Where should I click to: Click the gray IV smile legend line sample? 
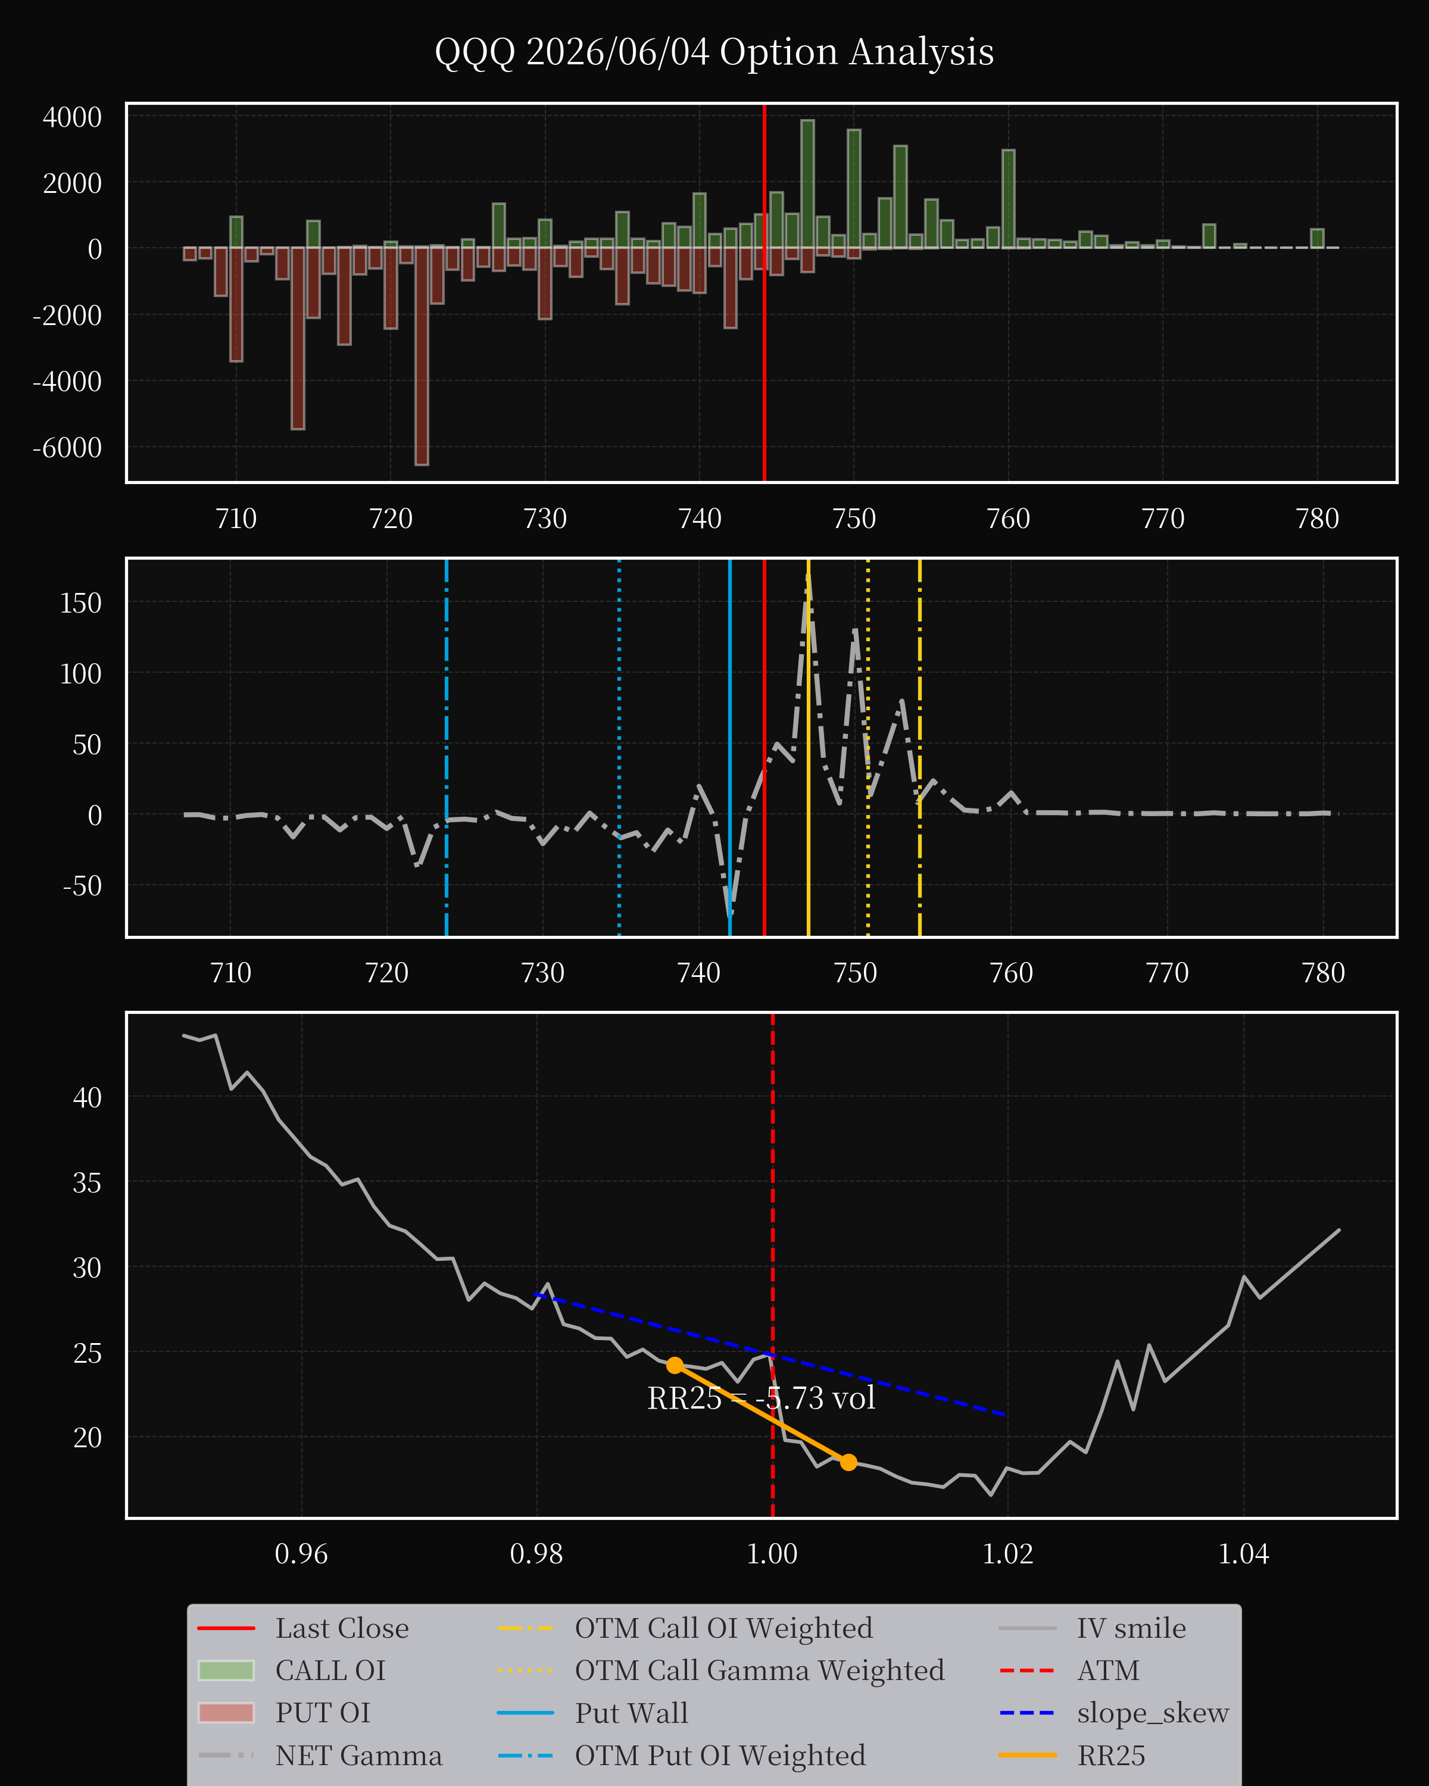(x=1027, y=1629)
